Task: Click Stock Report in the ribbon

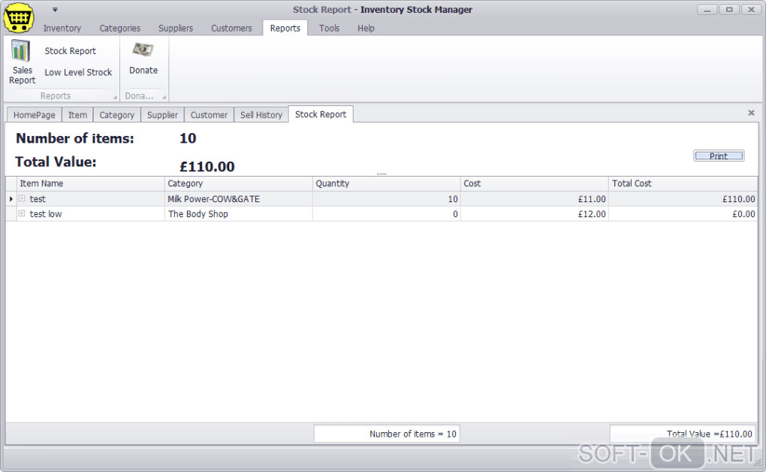Action: 71,51
